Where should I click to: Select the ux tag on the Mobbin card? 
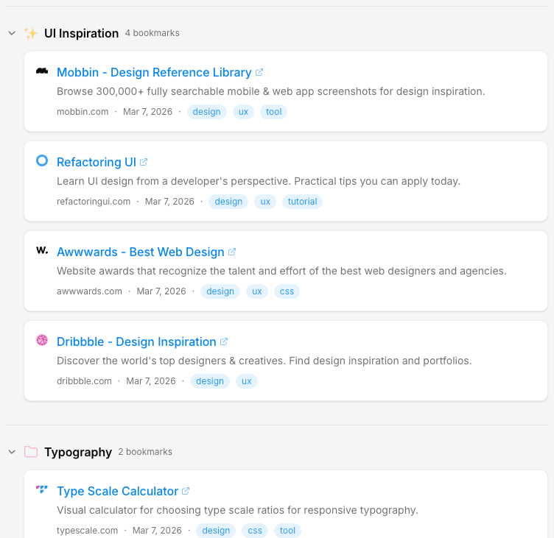click(x=243, y=112)
